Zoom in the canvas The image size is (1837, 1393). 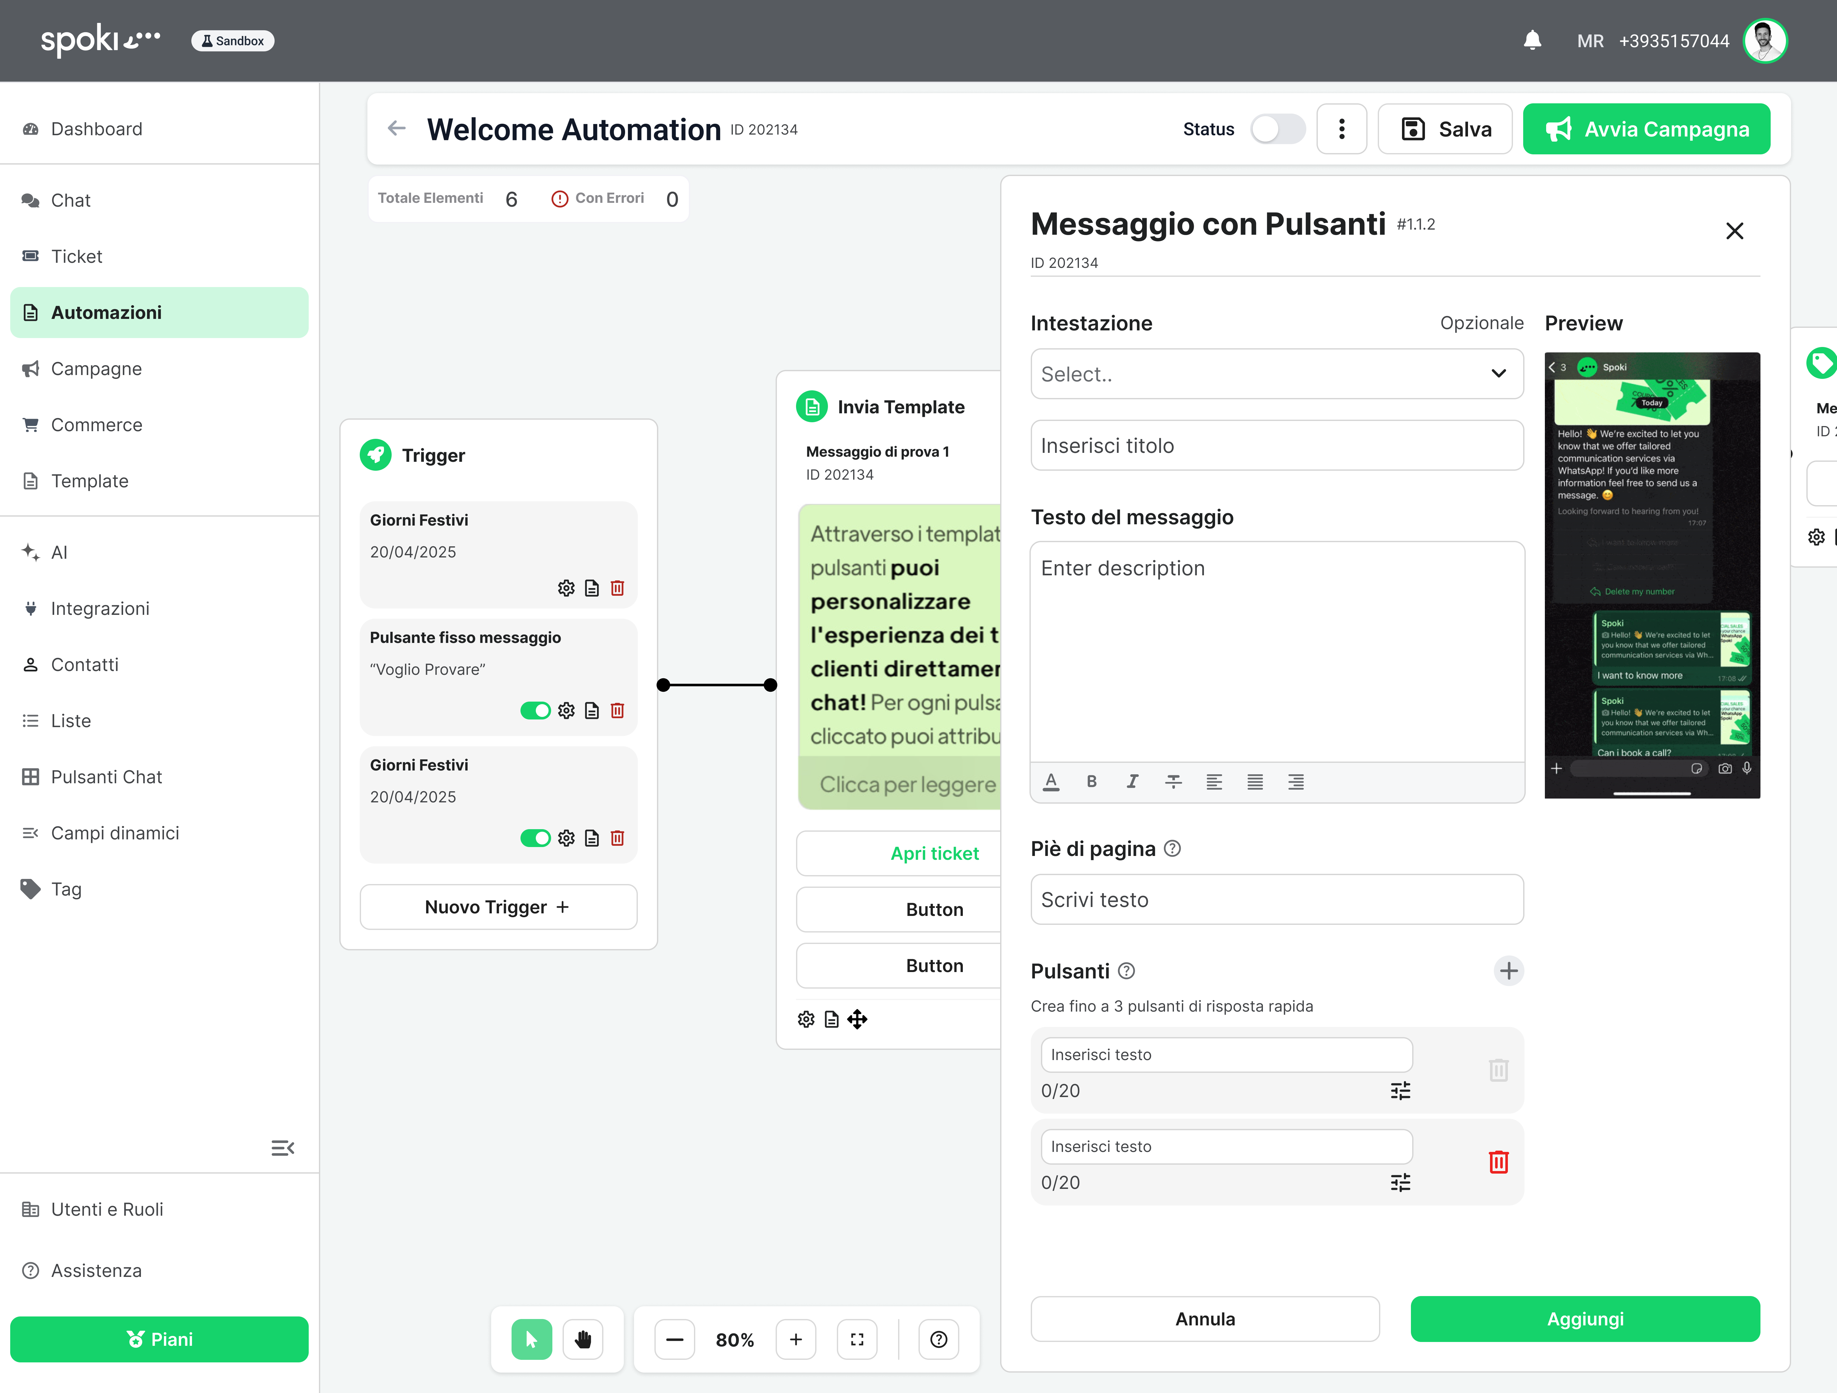pyautogui.click(x=796, y=1339)
